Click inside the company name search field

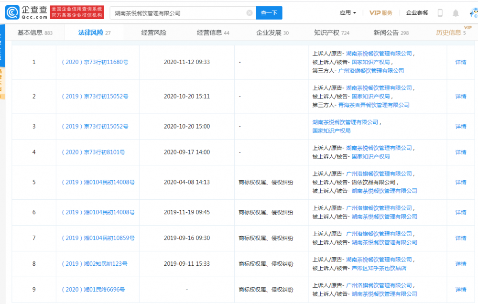(x=179, y=13)
